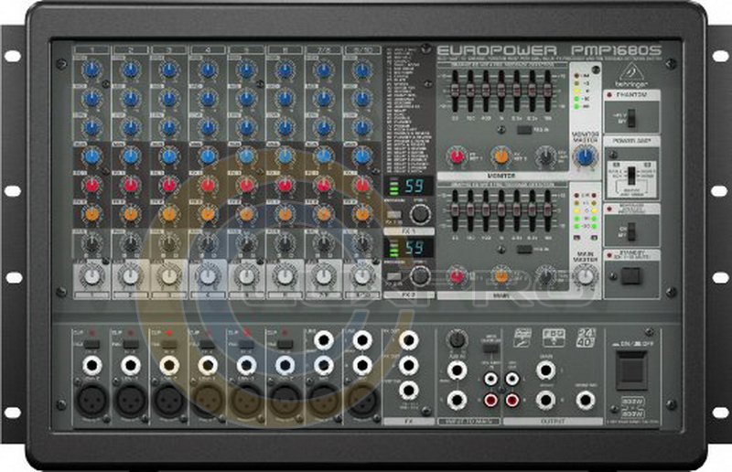
Task: Click FX 1 program selector knob
Action: [420, 214]
